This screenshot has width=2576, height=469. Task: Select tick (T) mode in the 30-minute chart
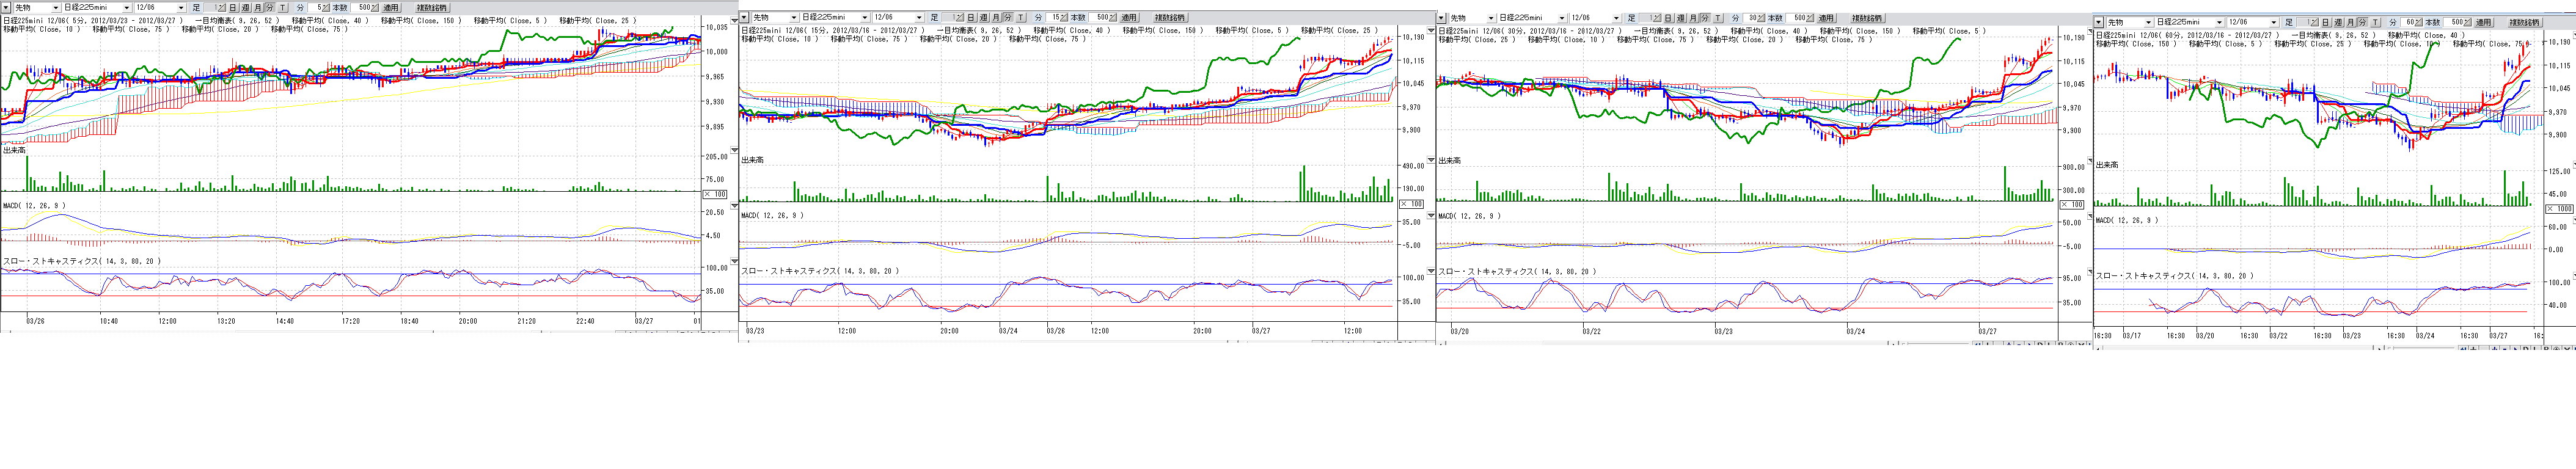(1718, 18)
